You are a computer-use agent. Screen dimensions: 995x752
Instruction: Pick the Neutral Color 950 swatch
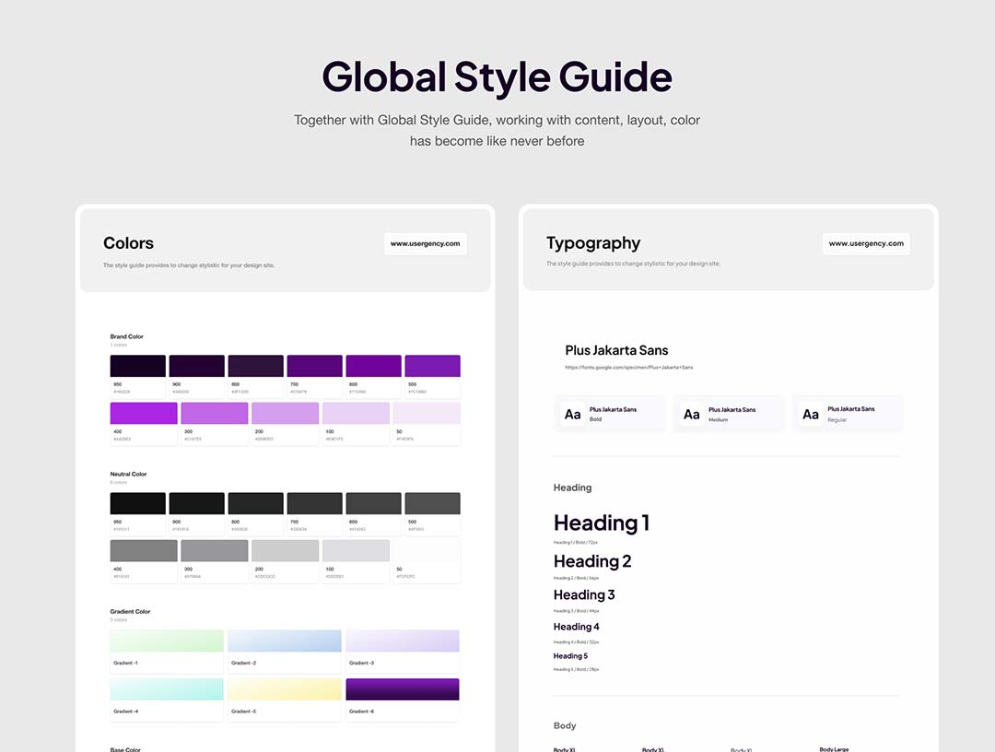point(138,503)
